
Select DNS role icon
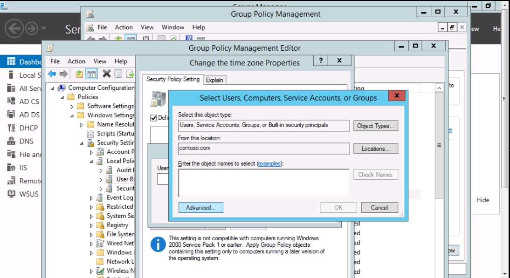(x=11, y=141)
